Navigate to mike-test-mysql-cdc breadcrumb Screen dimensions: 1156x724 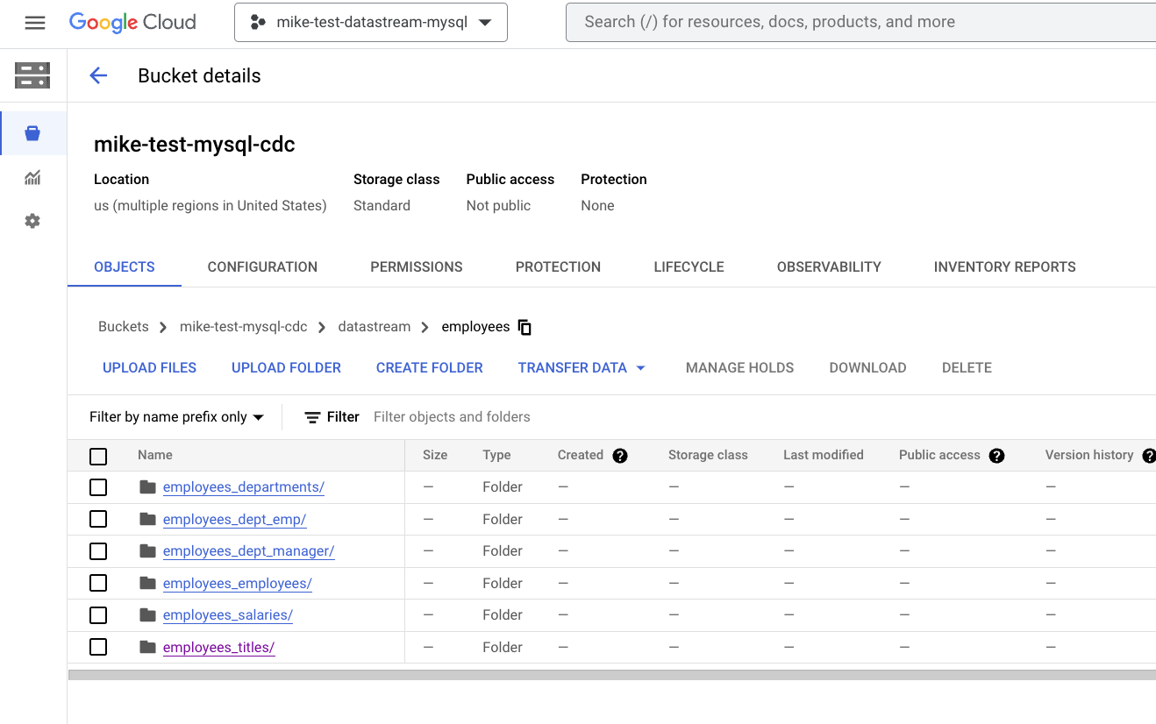coord(244,327)
